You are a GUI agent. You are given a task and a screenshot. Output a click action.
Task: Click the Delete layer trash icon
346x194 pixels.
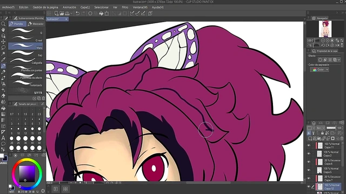[342, 138]
